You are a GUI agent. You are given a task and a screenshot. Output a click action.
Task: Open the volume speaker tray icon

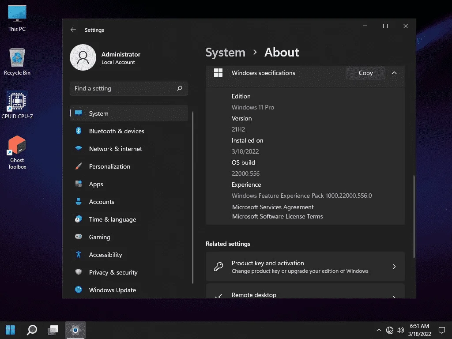click(400, 330)
